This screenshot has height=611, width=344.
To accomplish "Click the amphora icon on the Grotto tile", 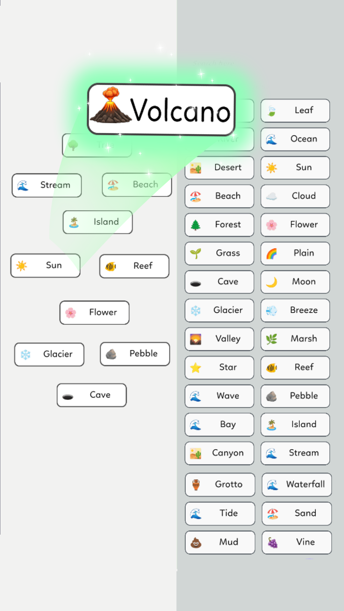I will [196, 485].
